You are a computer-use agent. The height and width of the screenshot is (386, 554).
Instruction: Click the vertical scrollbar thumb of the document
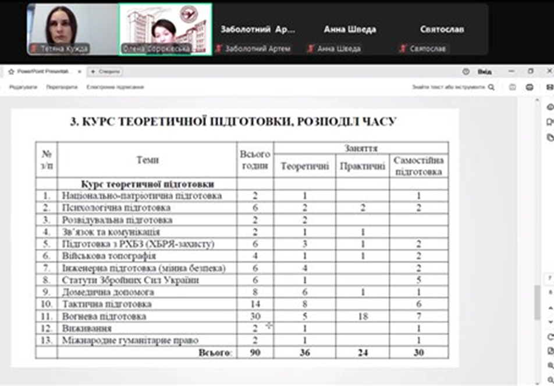click(x=537, y=302)
